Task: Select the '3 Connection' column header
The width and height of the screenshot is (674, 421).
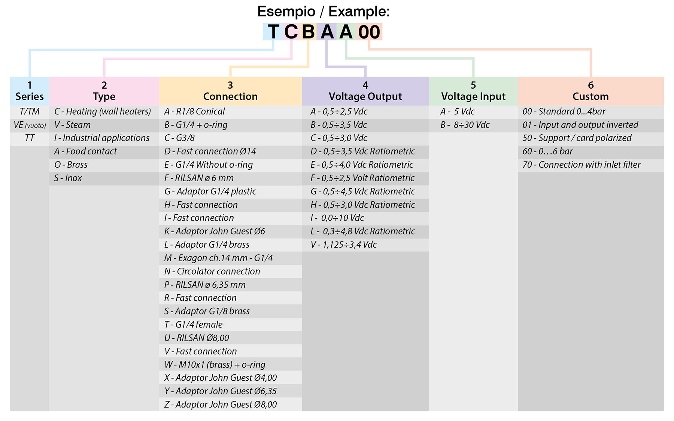Action: tap(230, 91)
